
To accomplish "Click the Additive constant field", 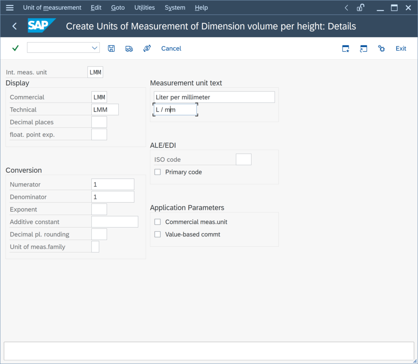I will click(115, 222).
